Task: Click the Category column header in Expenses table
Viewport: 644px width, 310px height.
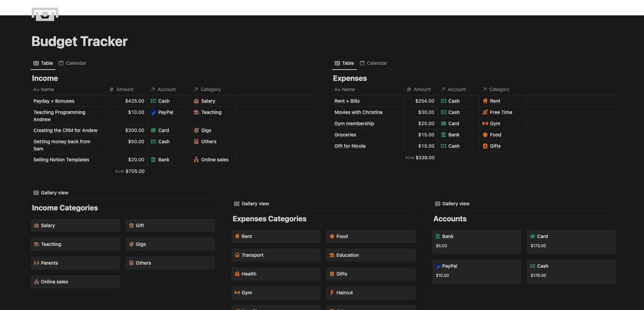Action: [496, 89]
